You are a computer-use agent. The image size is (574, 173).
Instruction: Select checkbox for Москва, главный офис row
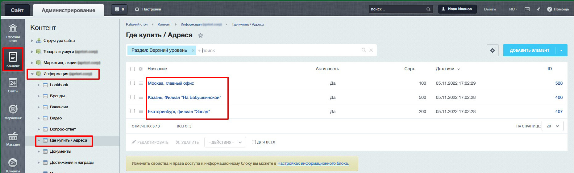[133, 83]
